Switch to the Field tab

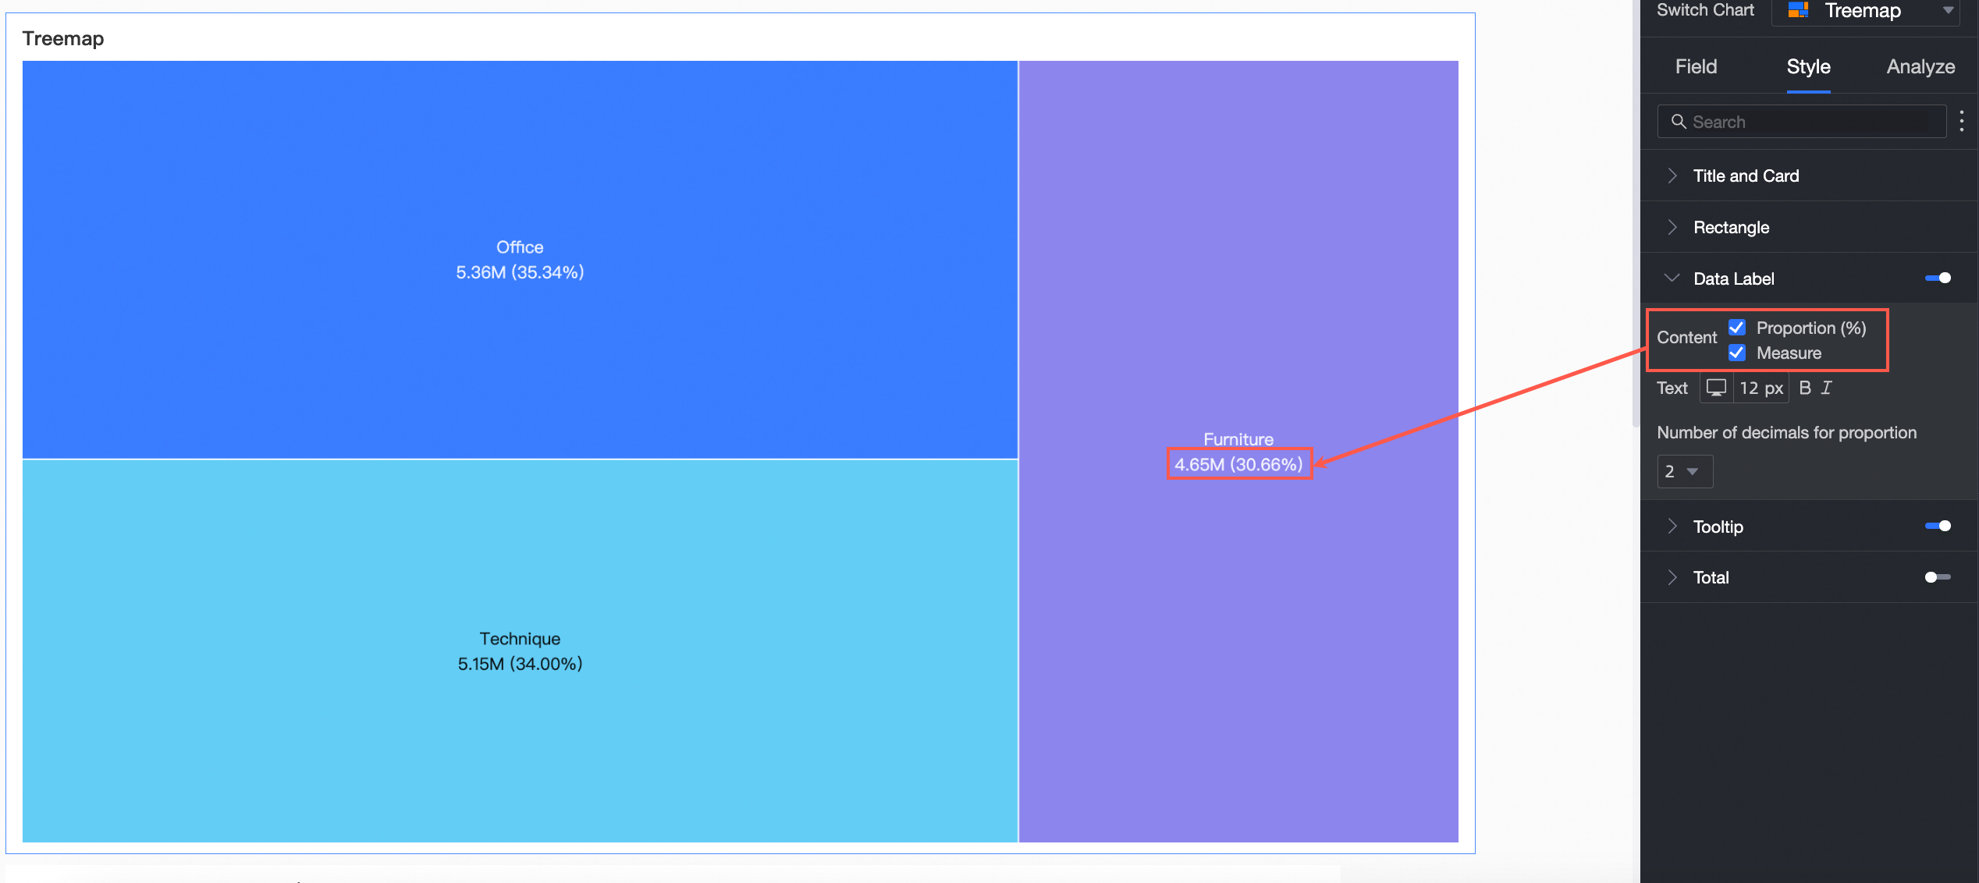coord(1696,66)
